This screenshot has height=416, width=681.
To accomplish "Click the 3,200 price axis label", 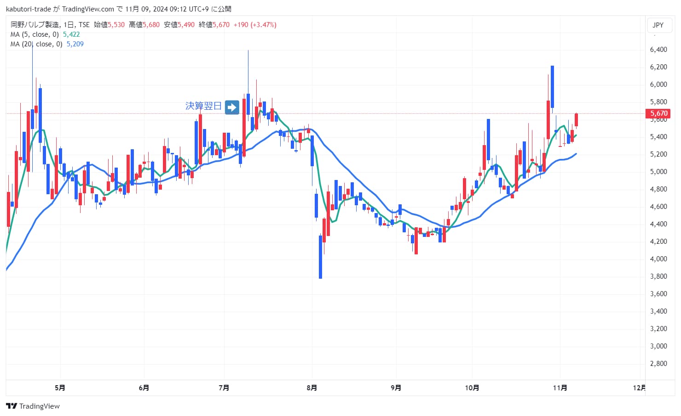I will coord(658,329).
